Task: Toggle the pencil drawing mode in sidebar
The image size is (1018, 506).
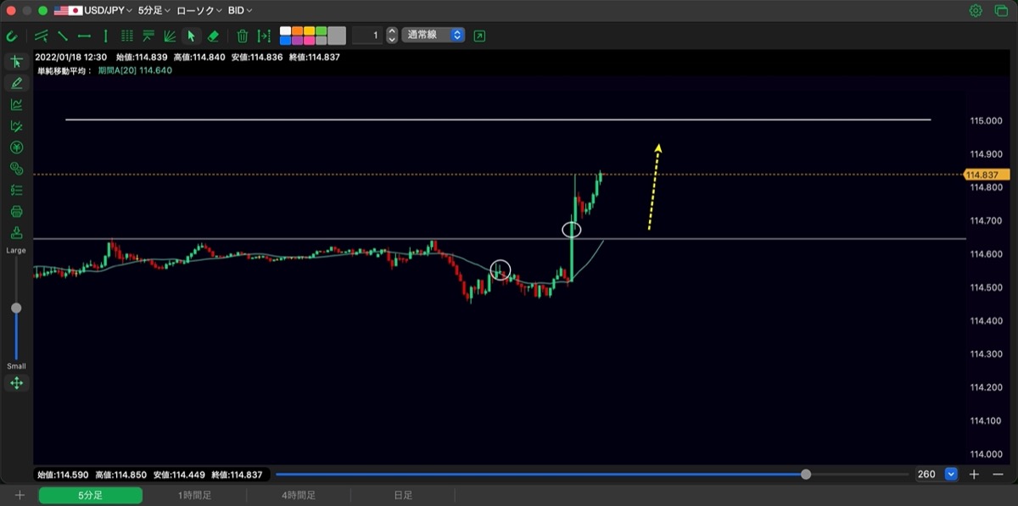Action: (16, 83)
